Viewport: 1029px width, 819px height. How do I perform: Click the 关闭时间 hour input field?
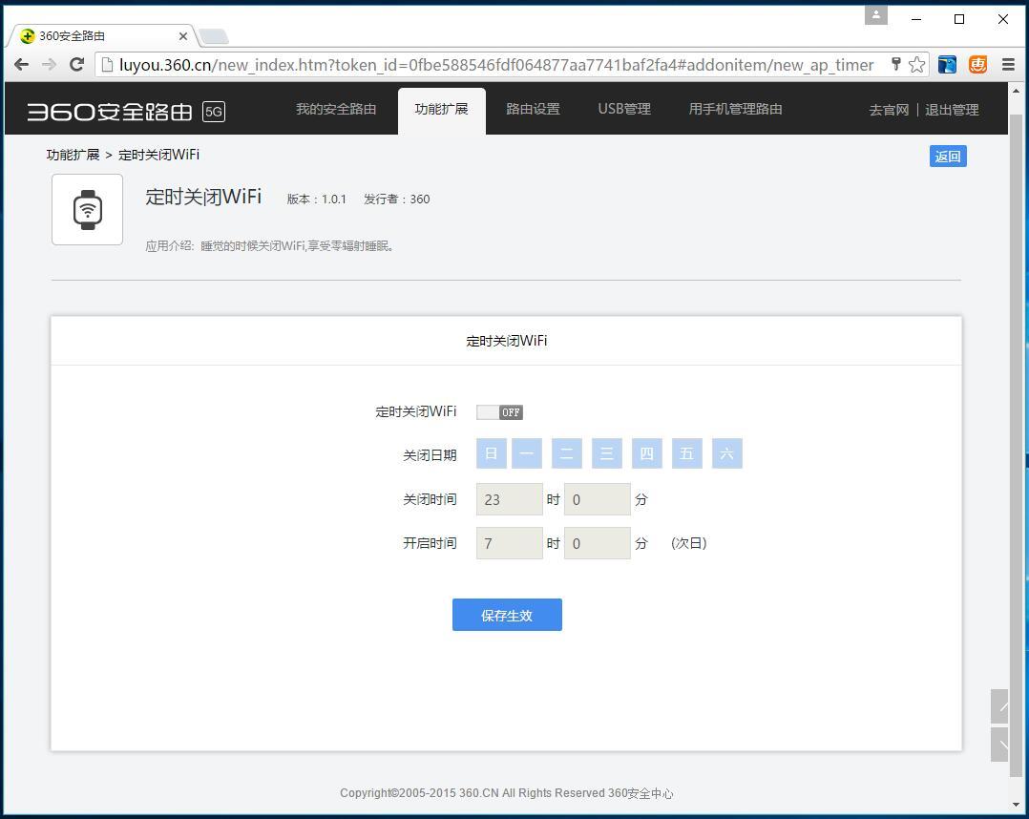(x=509, y=498)
